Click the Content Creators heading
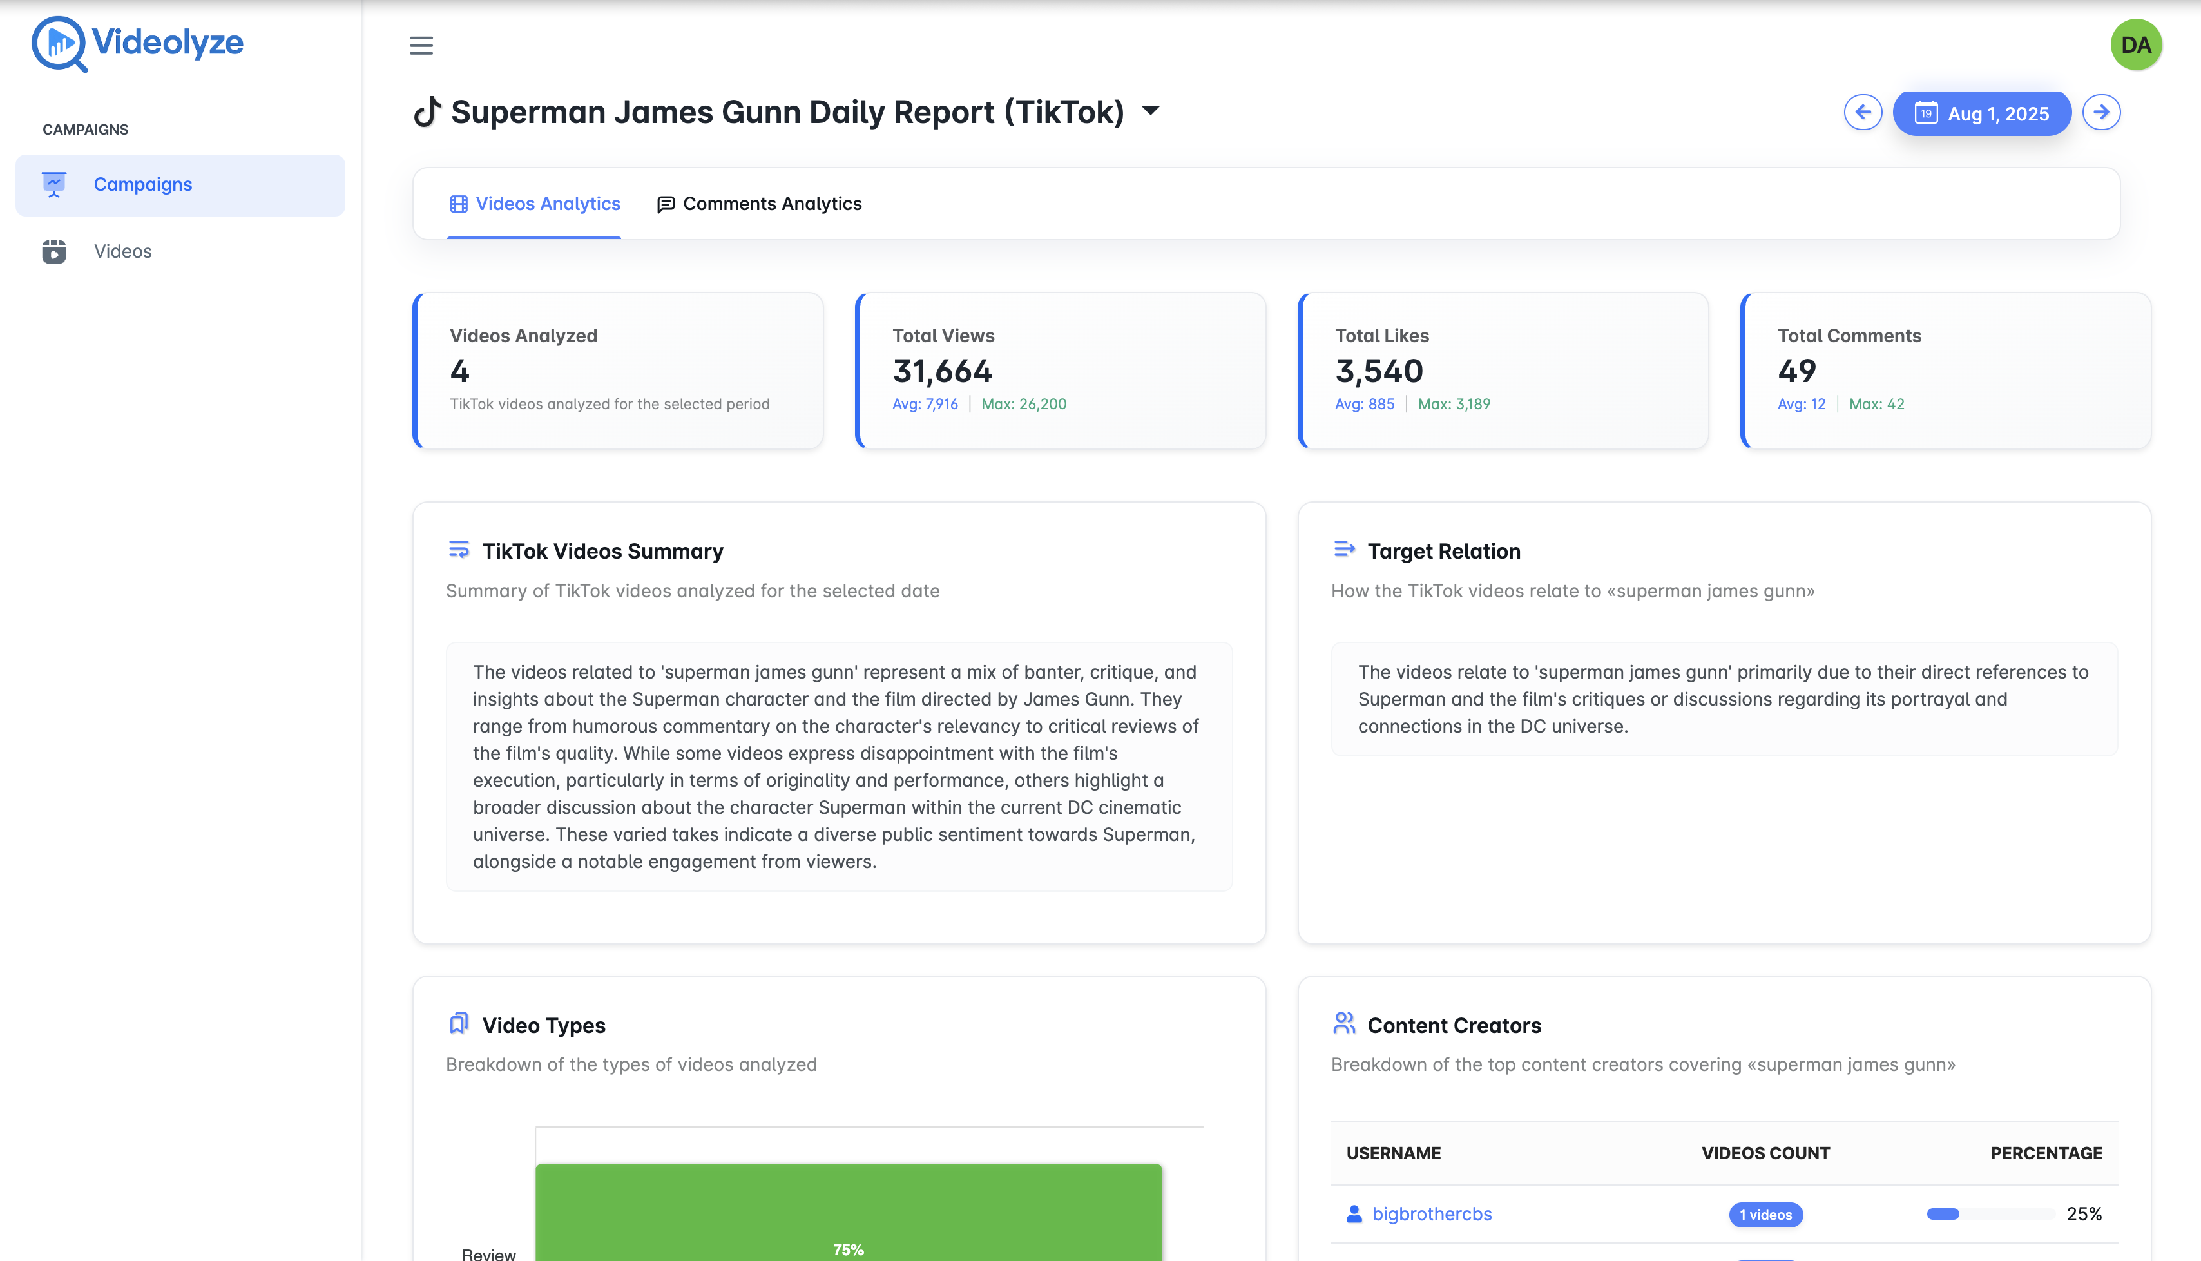Viewport: 2201px width, 1261px height. coord(1454,1025)
